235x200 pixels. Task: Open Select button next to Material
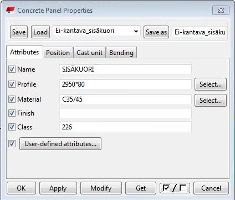coord(211,101)
